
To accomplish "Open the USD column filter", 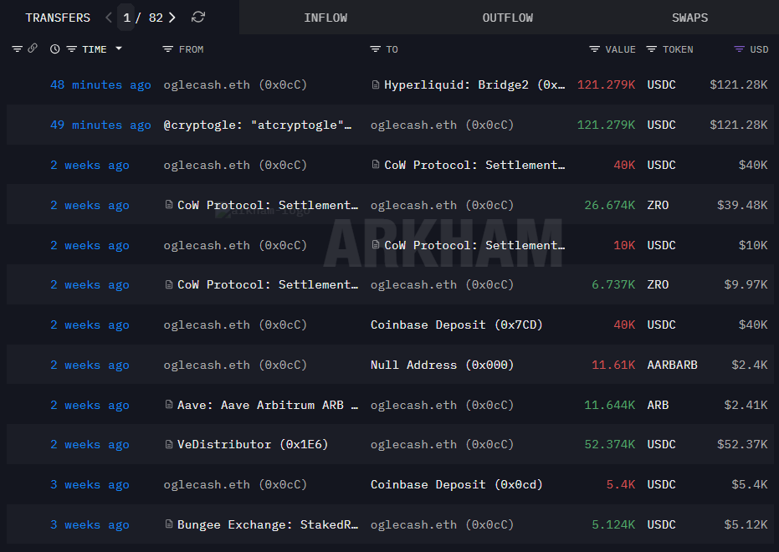I will click(740, 49).
